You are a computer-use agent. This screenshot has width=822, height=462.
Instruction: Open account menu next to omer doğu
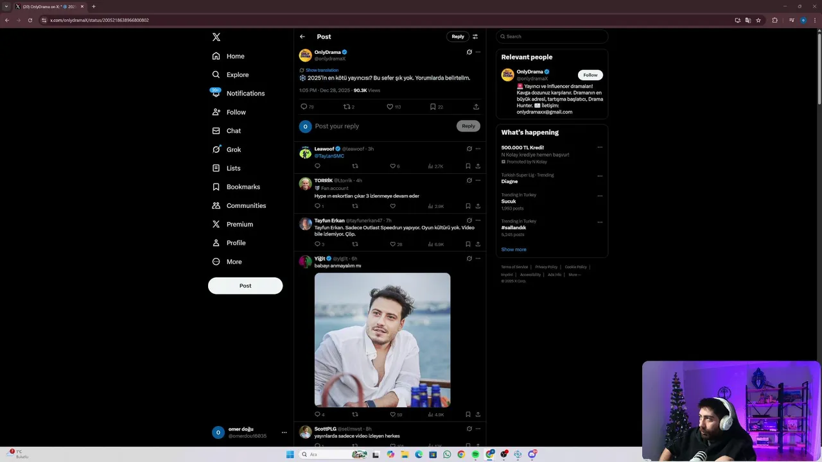pyautogui.click(x=284, y=432)
